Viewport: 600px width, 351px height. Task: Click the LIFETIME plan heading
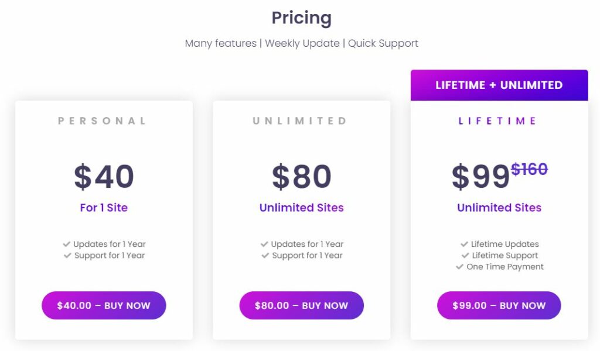point(497,121)
